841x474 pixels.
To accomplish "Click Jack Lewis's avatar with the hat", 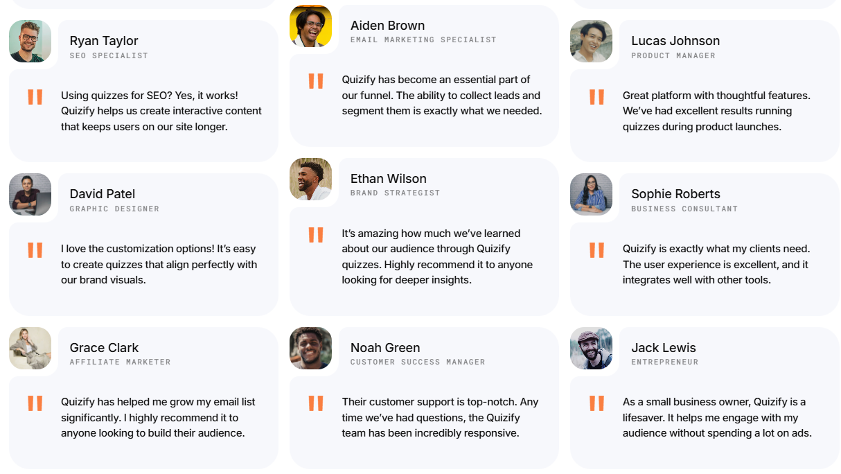I will coord(591,349).
